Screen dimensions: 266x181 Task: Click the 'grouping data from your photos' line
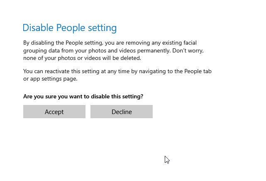(x=66, y=50)
